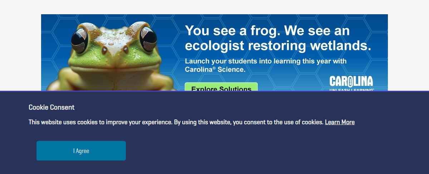Click the text "ecologist restoring wetlands"
The height and width of the screenshot is (174, 429).
click(278, 46)
